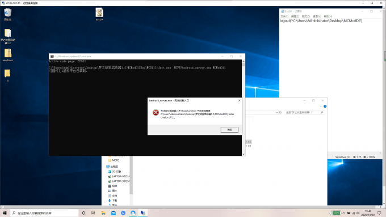Click Explorer search magnifier icon
The image size is (386, 217).
322,112
